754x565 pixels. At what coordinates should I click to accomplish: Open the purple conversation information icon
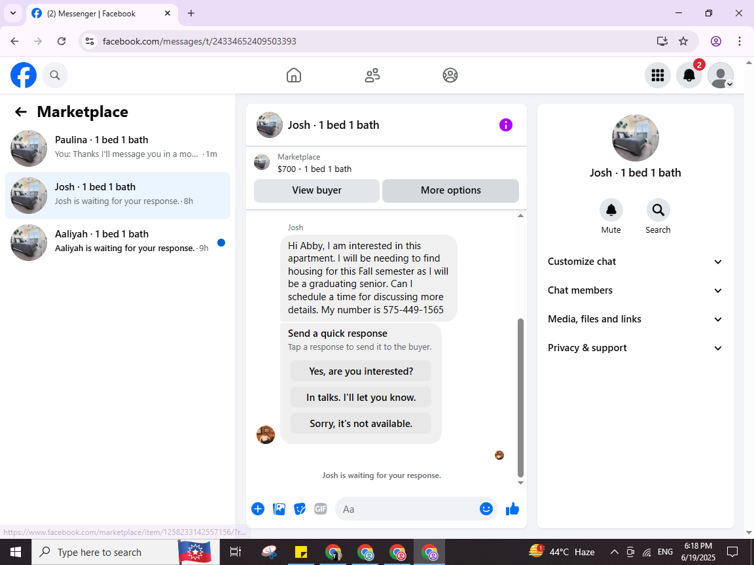pos(505,125)
